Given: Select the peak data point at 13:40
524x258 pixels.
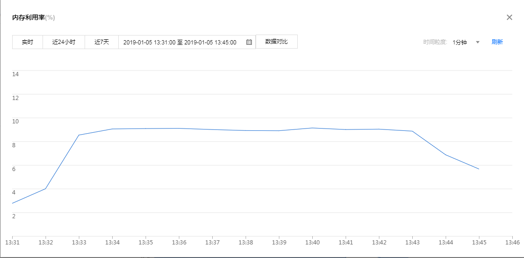Looking at the screenshot, I should 312,128.
